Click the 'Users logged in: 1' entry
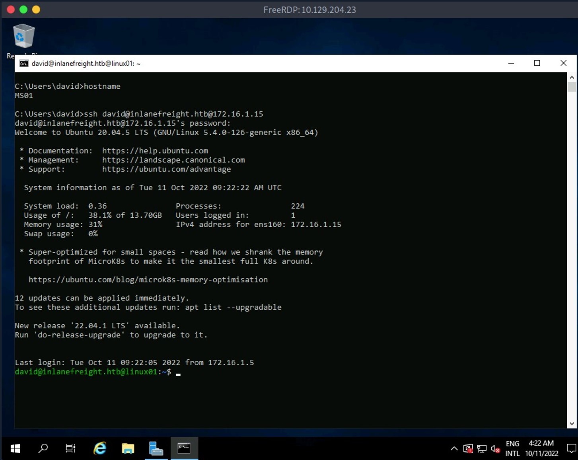Viewport: 578px width, 460px height. [x=235, y=215]
